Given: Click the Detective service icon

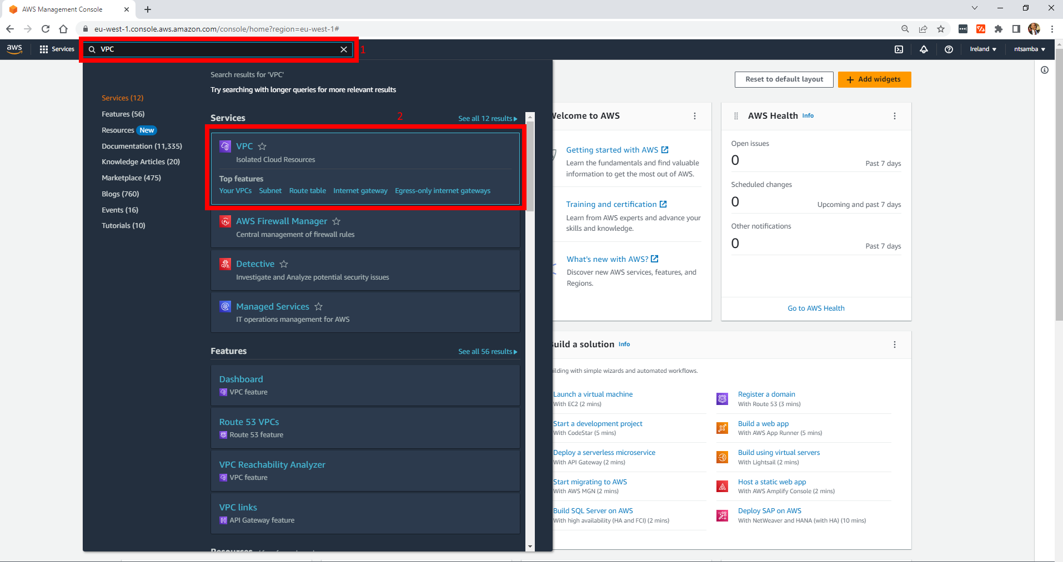Looking at the screenshot, I should pos(225,264).
